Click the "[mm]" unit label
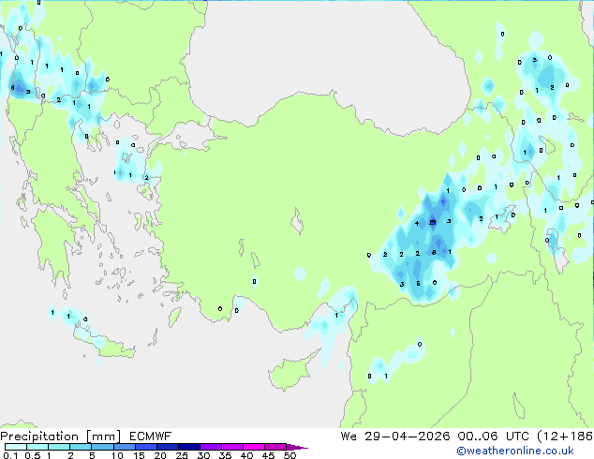The height and width of the screenshot is (459, 594). (x=104, y=437)
